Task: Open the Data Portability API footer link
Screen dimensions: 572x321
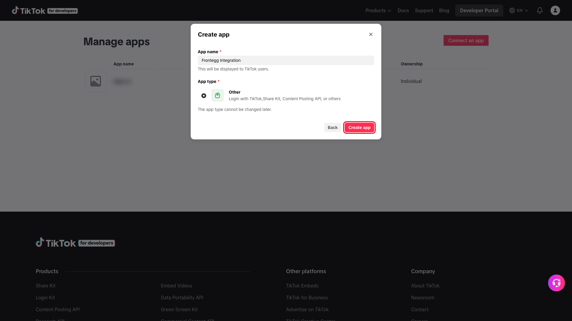Action: 182,298
